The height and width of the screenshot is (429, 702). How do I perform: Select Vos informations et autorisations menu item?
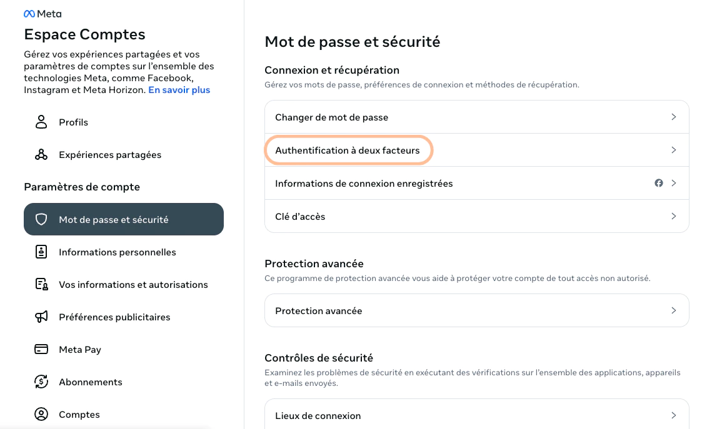[x=133, y=285]
